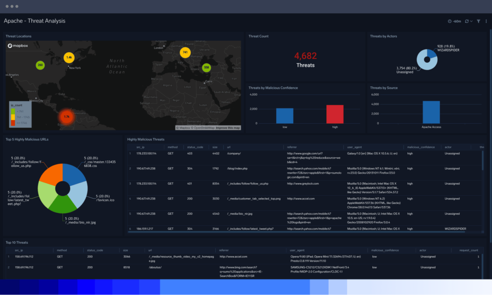The width and height of the screenshot is (492, 295).
Task: Click the WIZARDSPIDER actor cell in row 6
Action: [x=455, y=229]
